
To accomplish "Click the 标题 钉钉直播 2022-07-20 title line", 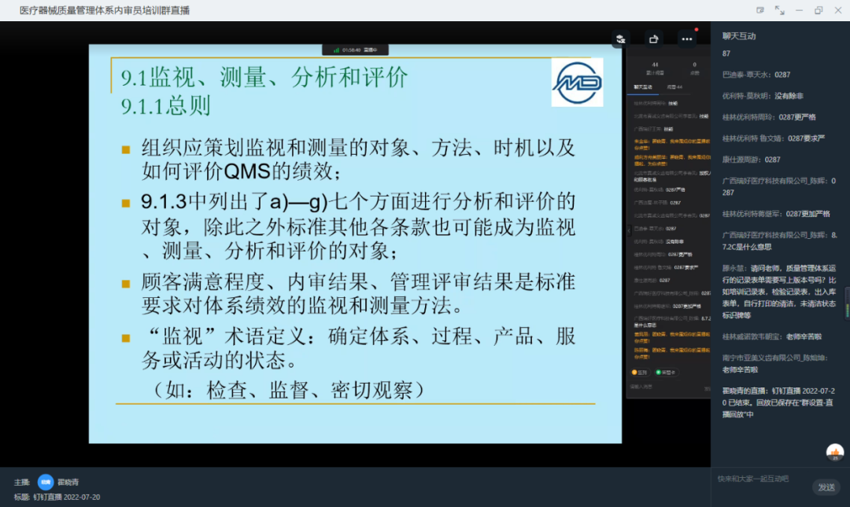I will point(57,497).
